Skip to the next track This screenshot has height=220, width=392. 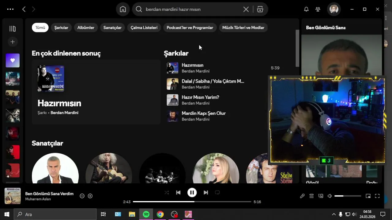pyautogui.click(x=206, y=193)
